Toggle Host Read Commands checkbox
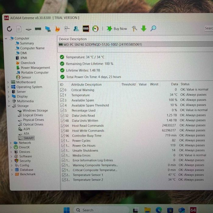The height and width of the screenshot is (213, 213). [63, 125]
